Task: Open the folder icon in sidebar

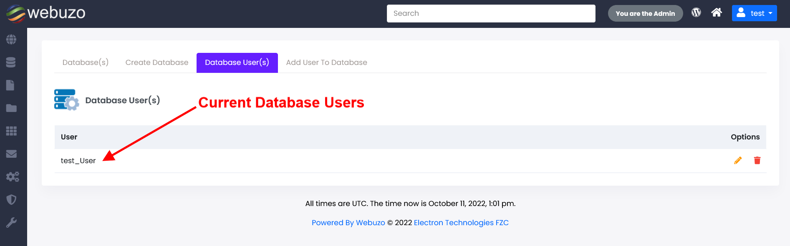Action: [11, 108]
